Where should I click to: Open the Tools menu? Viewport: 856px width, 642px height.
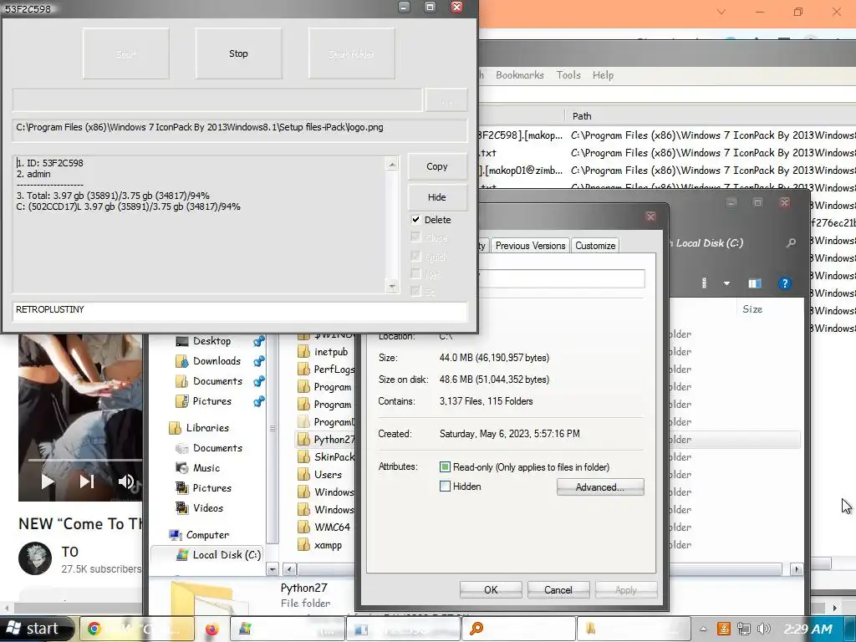(568, 75)
